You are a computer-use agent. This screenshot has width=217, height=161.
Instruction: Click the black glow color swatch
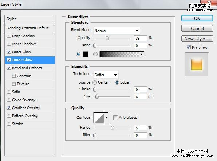pos(86,54)
